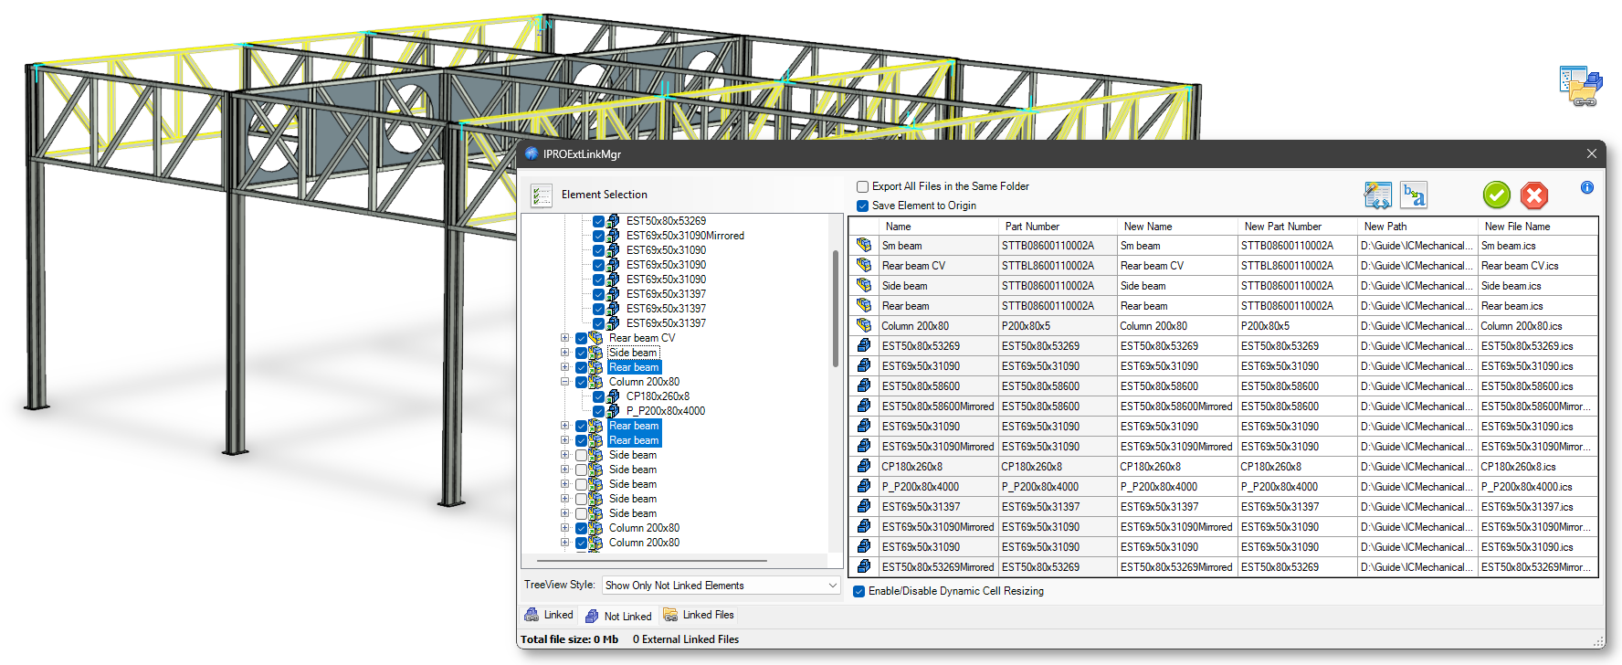Click the large external link manager icon

[x=1581, y=86]
